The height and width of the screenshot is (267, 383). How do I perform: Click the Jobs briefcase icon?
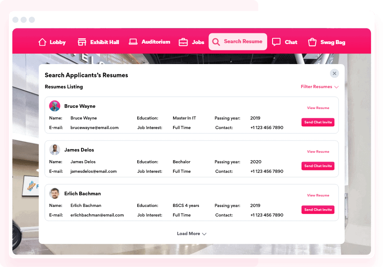183,42
